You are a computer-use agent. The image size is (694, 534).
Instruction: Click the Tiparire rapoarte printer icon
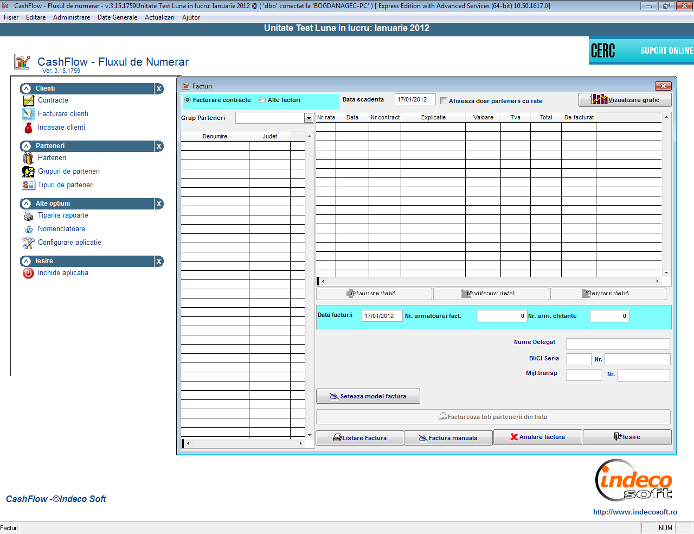pyautogui.click(x=28, y=216)
